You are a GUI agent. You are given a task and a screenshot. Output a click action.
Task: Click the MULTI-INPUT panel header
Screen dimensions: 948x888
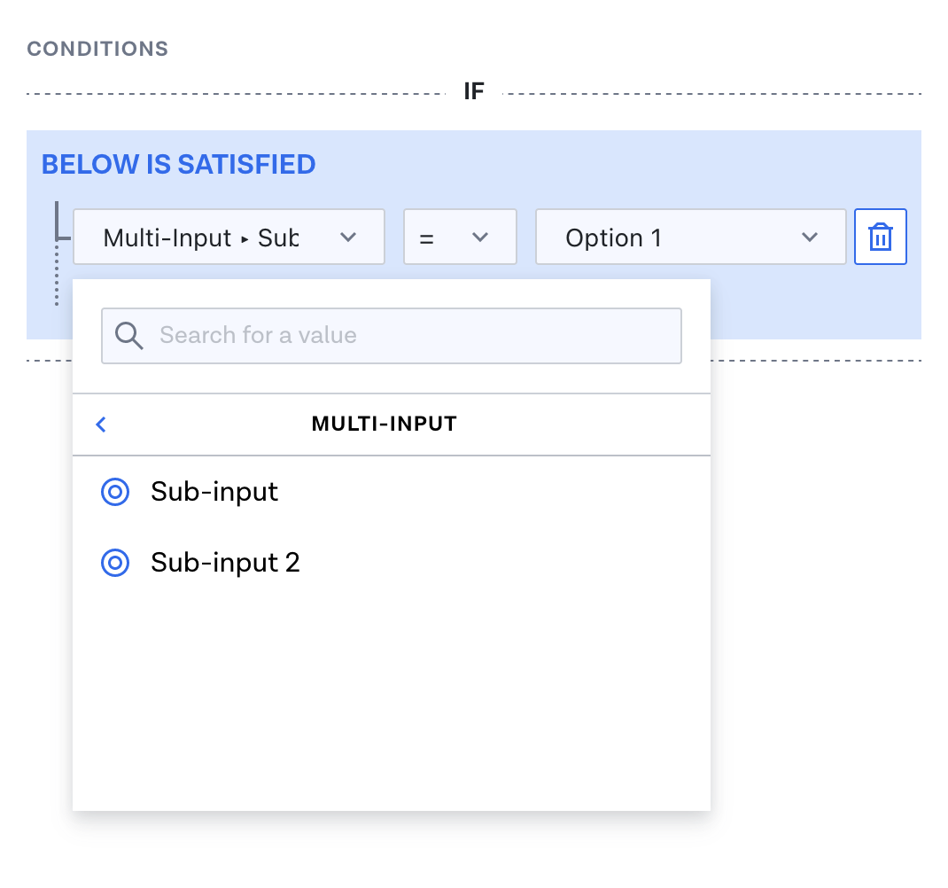coord(384,425)
